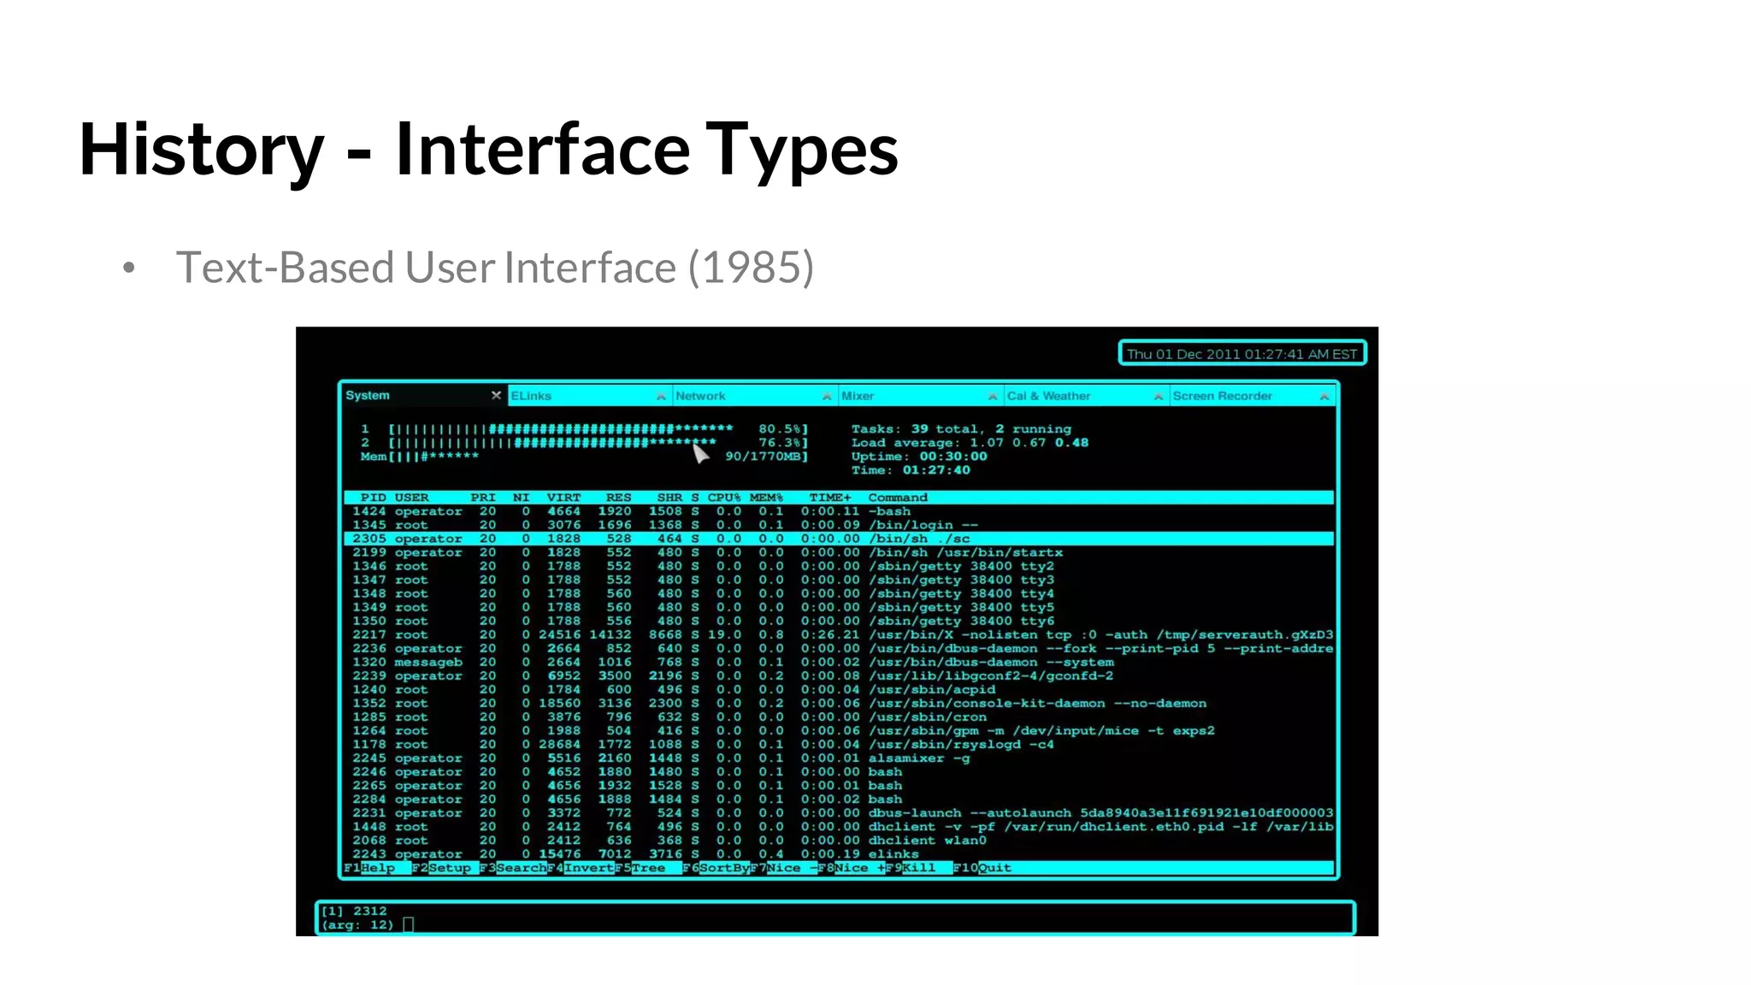Sort by the NI column header
Screen dimensions: 1751x985
522,498
